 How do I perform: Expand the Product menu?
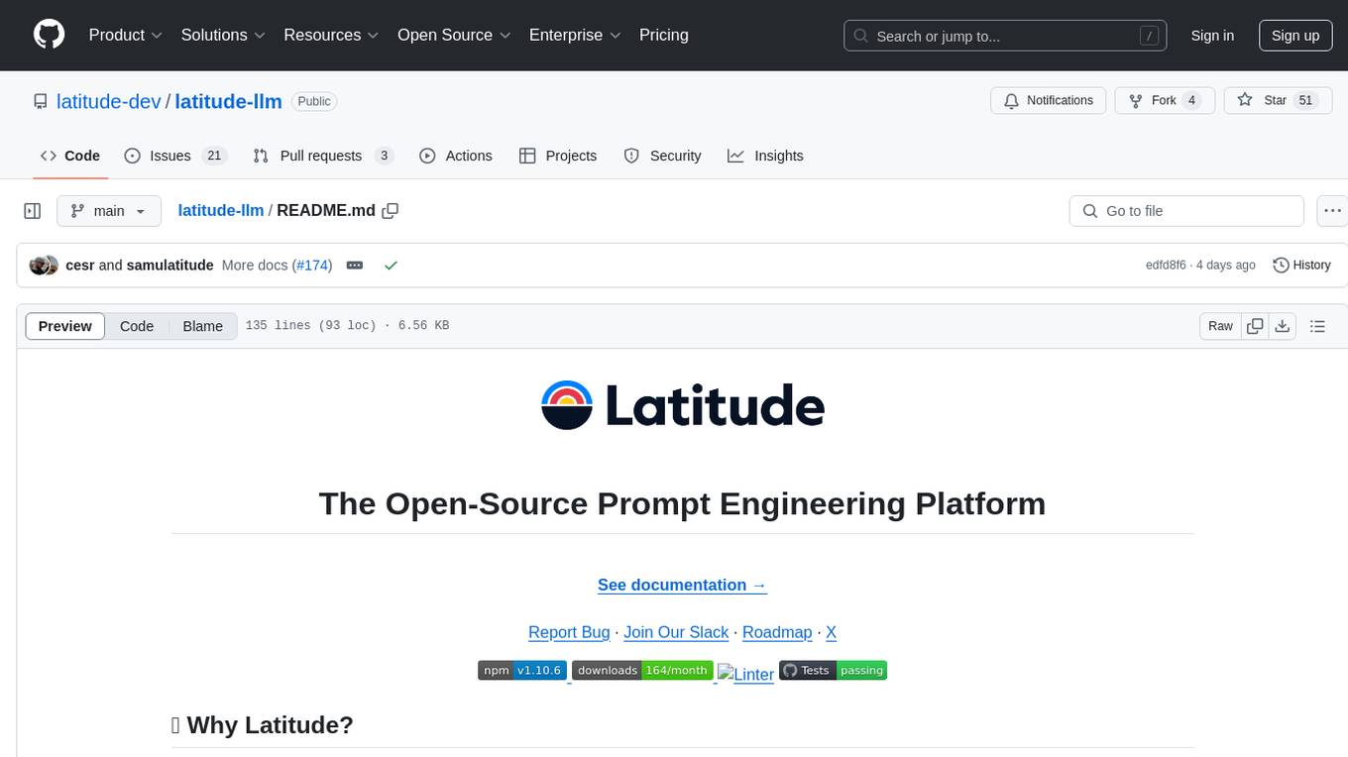(x=126, y=35)
